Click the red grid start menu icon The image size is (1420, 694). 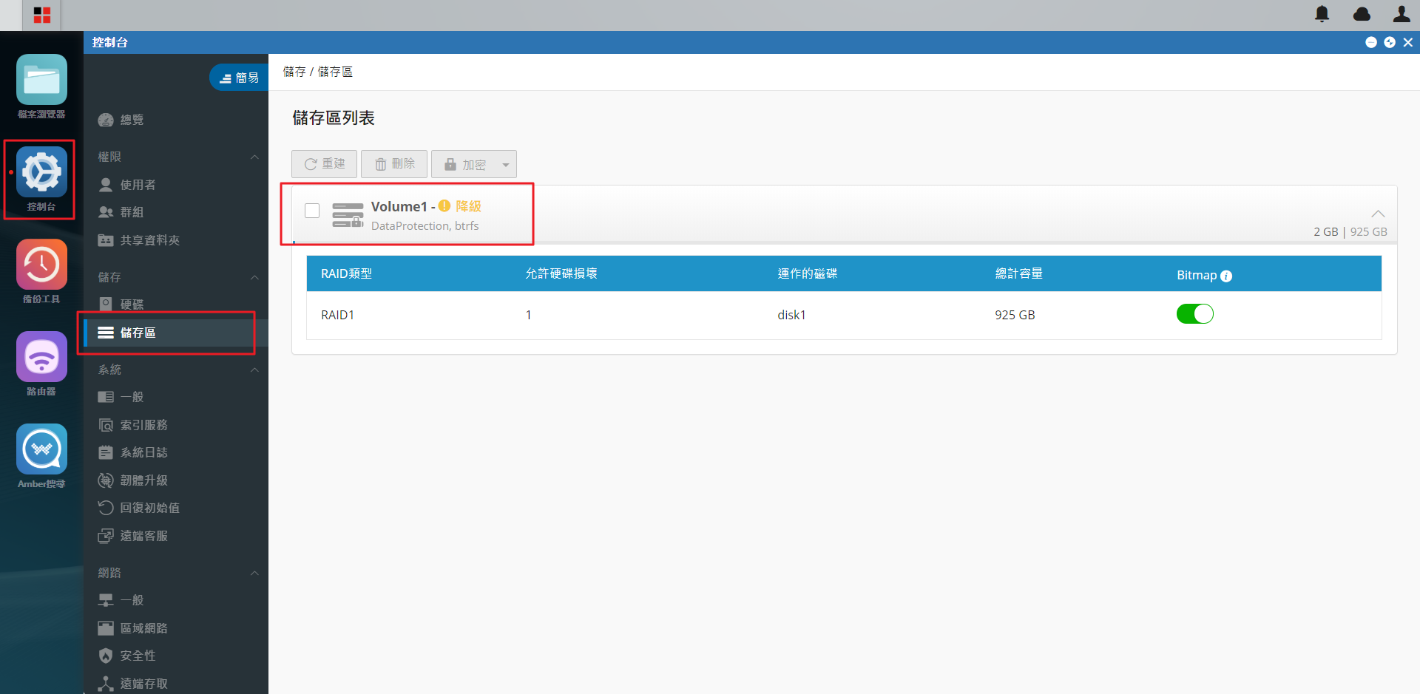[42, 15]
